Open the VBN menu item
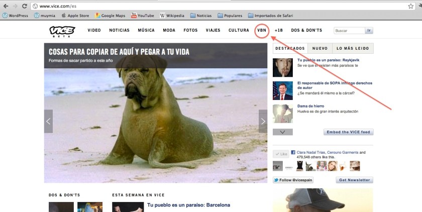The height and width of the screenshot is (212, 422). pos(261,30)
